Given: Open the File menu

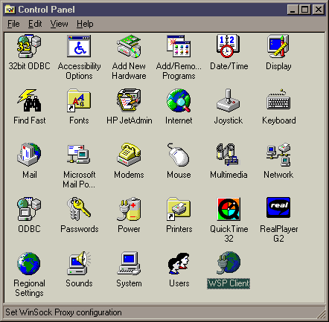Looking at the screenshot, I should pos(13,24).
